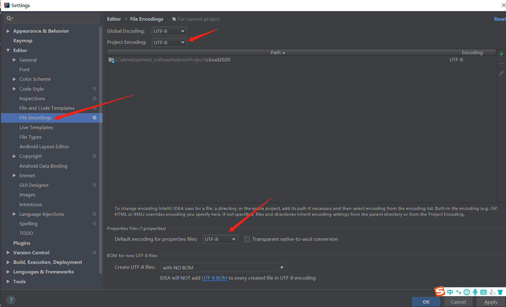This screenshot has width=506, height=307.
Task: Open the UTF-8 BOM hyperlink
Action: pos(214,278)
